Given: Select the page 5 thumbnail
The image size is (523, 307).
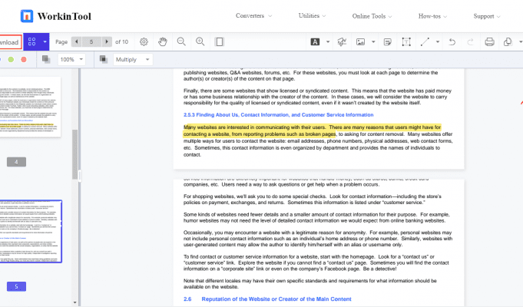Looking at the screenshot, I should pos(31,231).
